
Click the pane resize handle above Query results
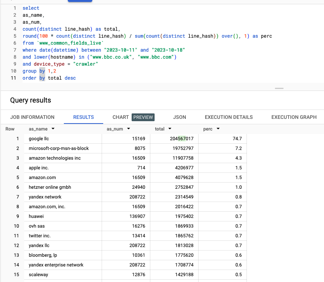pos(279,88)
